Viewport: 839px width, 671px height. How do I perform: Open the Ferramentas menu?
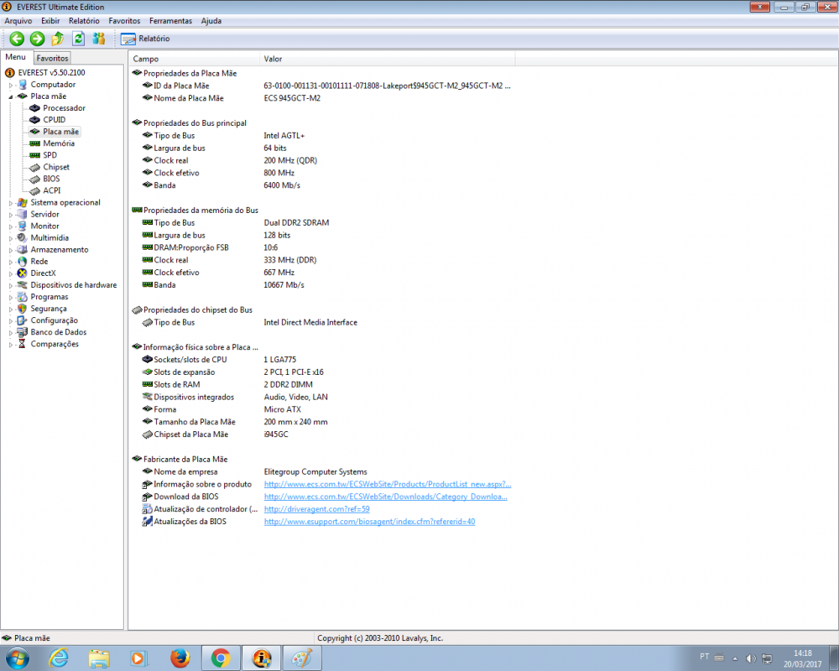pyautogui.click(x=170, y=20)
